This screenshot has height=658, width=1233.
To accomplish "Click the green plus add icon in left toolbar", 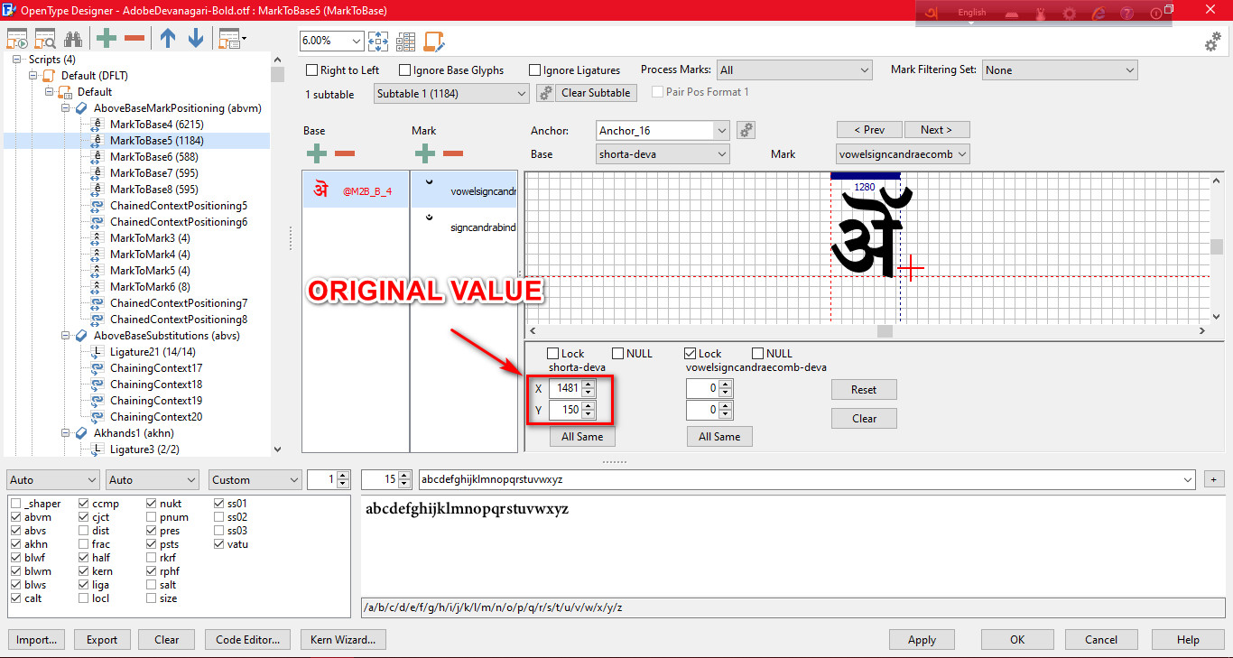I will pos(107,38).
